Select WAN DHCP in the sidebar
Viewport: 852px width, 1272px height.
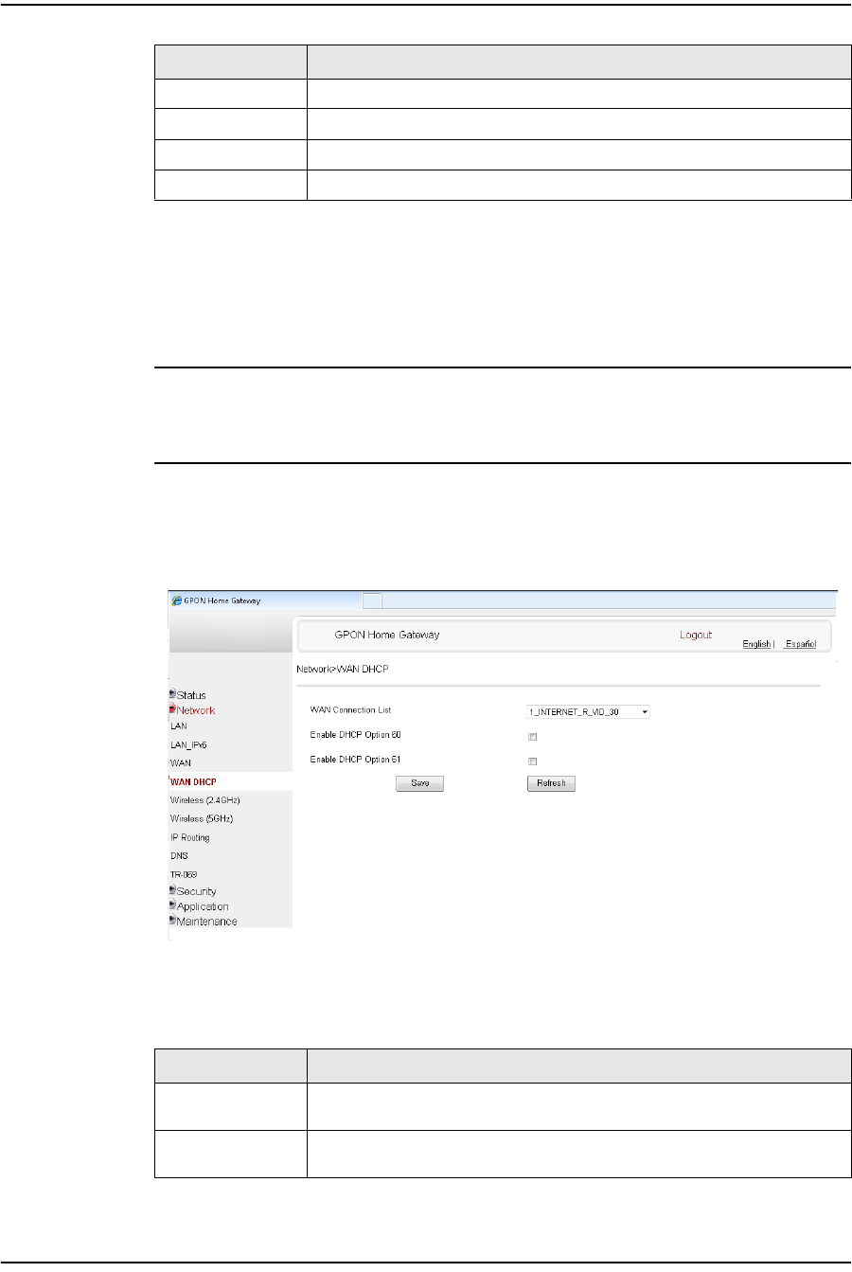[193, 782]
